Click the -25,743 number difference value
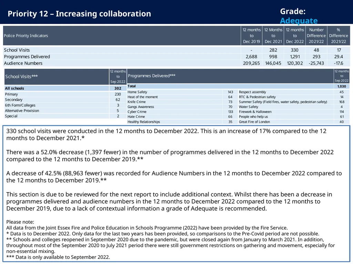The width and height of the screenshot is (353, 264). point(316,63)
